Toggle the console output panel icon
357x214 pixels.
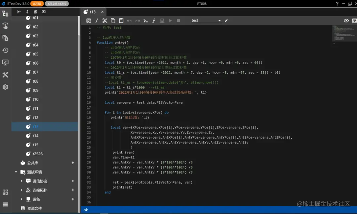(354, 20)
